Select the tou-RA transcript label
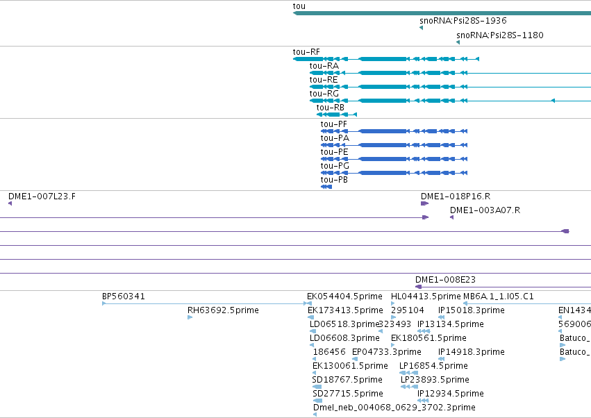Image resolution: width=591 pixels, height=418 pixels. coord(324,66)
